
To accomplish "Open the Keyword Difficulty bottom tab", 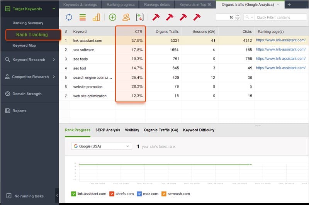I will point(199,130).
